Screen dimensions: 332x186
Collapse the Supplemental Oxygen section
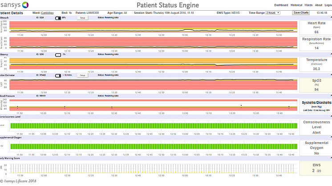[331, 138]
